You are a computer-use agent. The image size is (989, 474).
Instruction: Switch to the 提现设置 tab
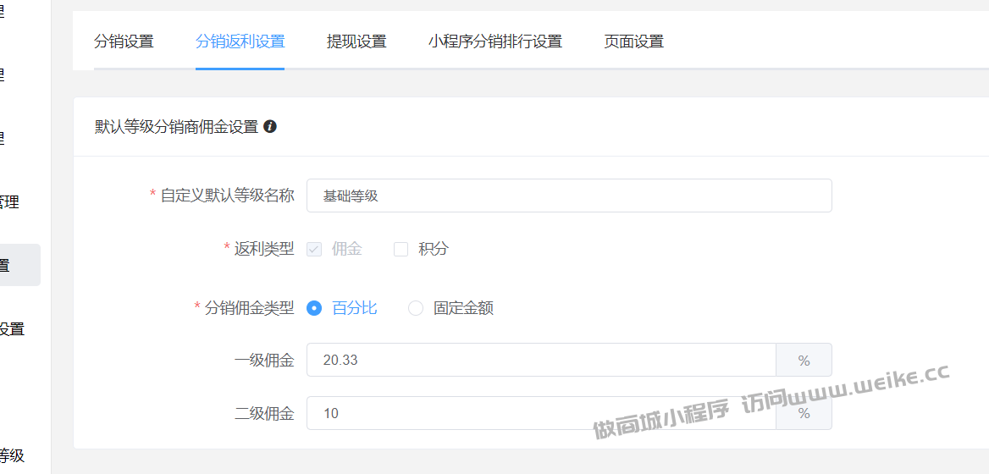tap(356, 42)
